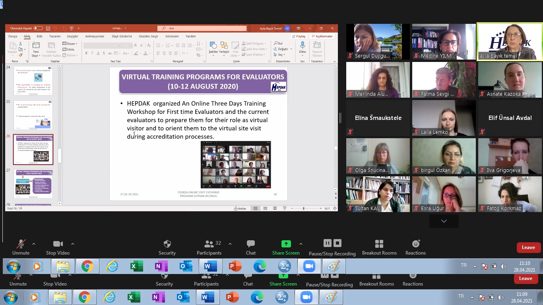
Task: Switch to slide sorter view in status bar
Action: (x=265, y=208)
